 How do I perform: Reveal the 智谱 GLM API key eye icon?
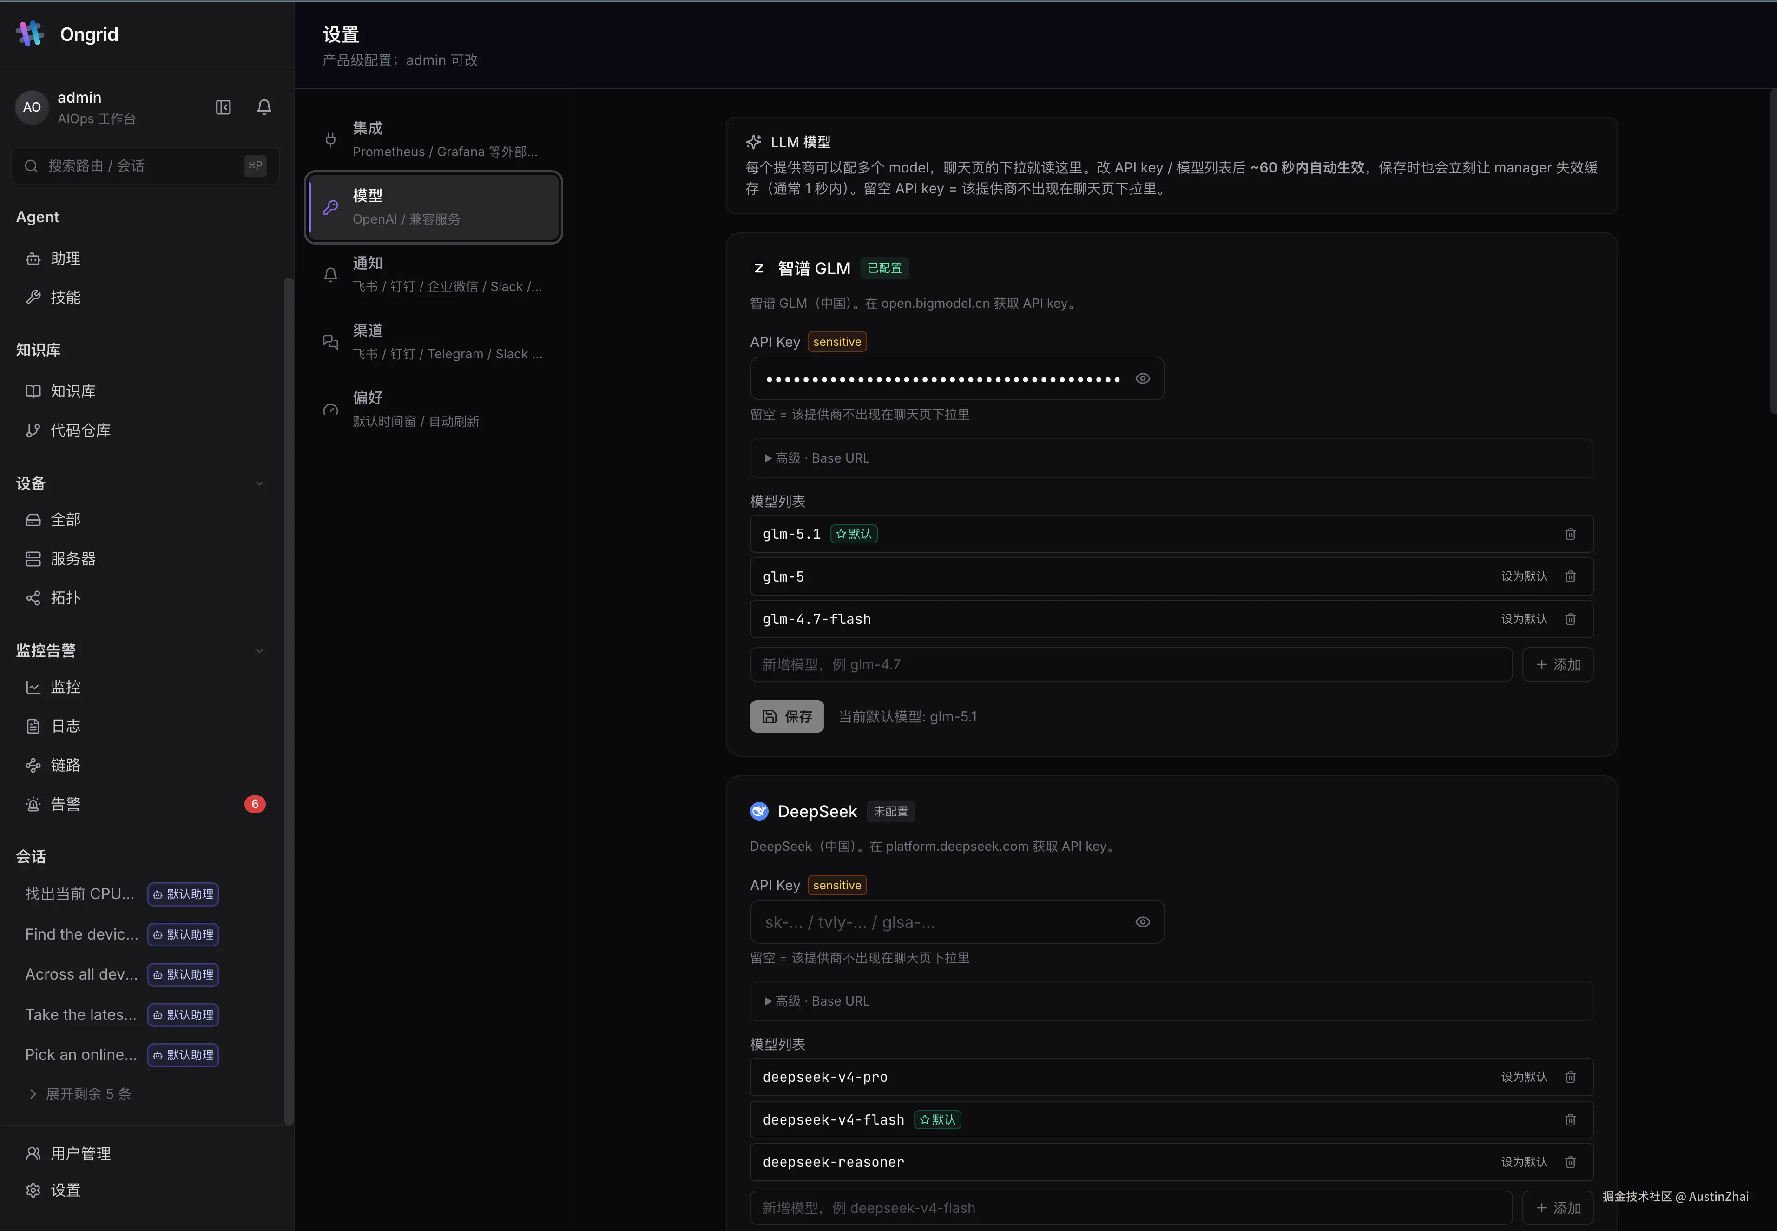pyautogui.click(x=1143, y=379)
